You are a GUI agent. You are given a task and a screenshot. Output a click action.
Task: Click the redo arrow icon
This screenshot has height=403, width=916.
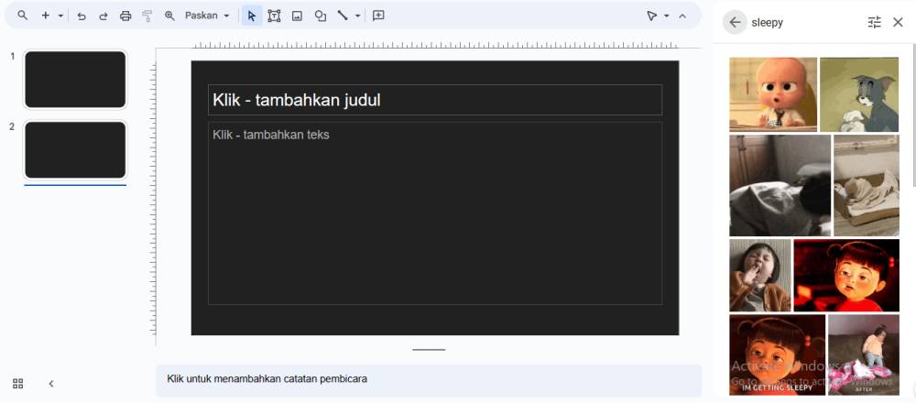tap(103, 16)
